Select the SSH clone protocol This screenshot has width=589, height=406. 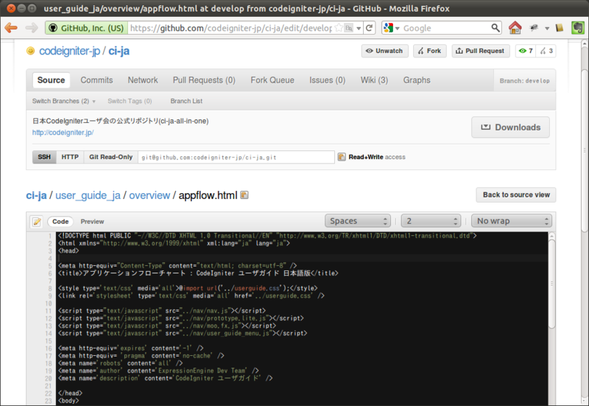[44, 157]
